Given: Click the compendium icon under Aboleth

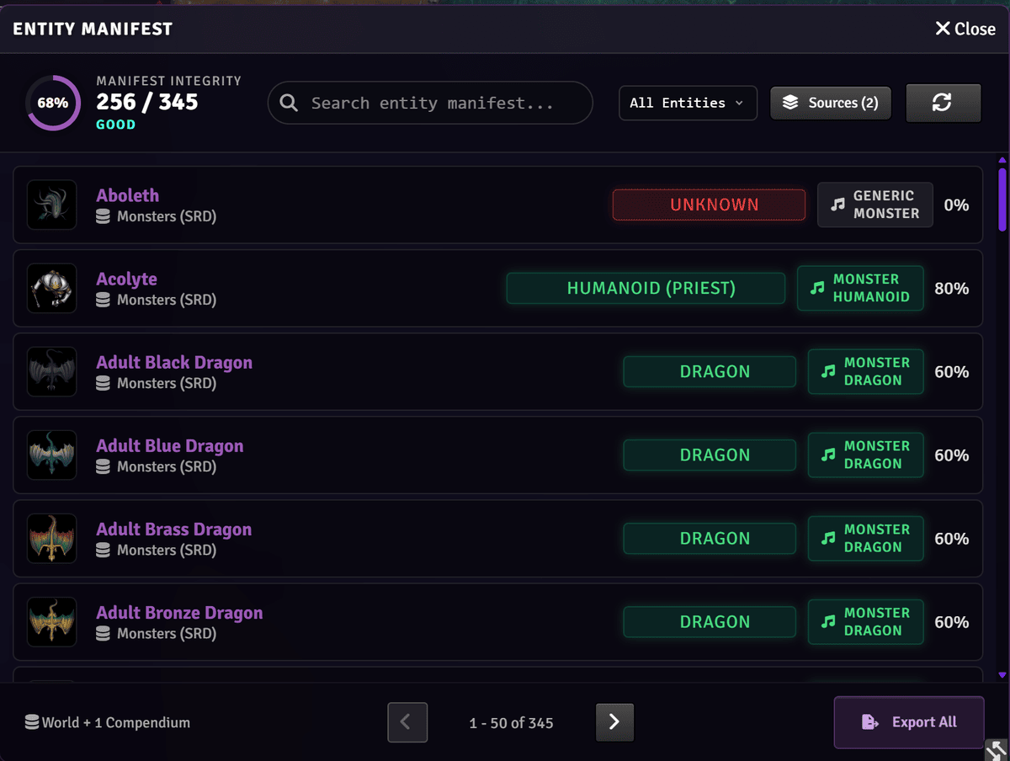Looking at the screenshot, I should (x=103, y=216).
